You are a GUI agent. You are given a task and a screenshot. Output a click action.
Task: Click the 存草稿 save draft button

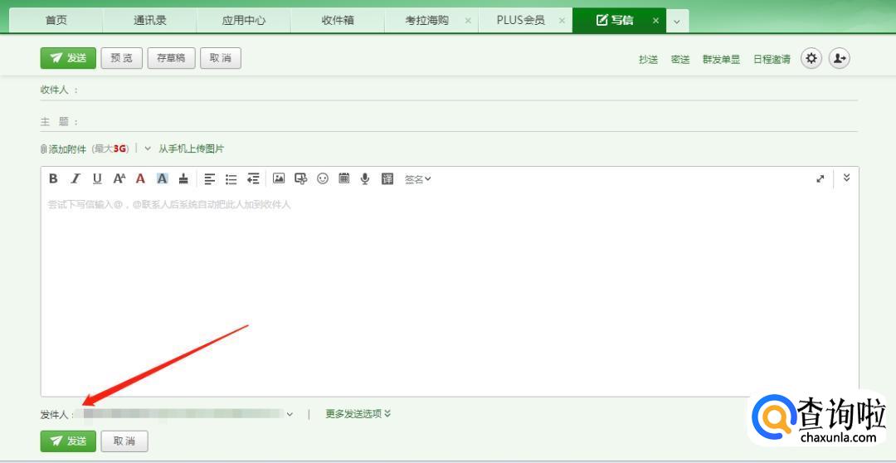[172, 58]
